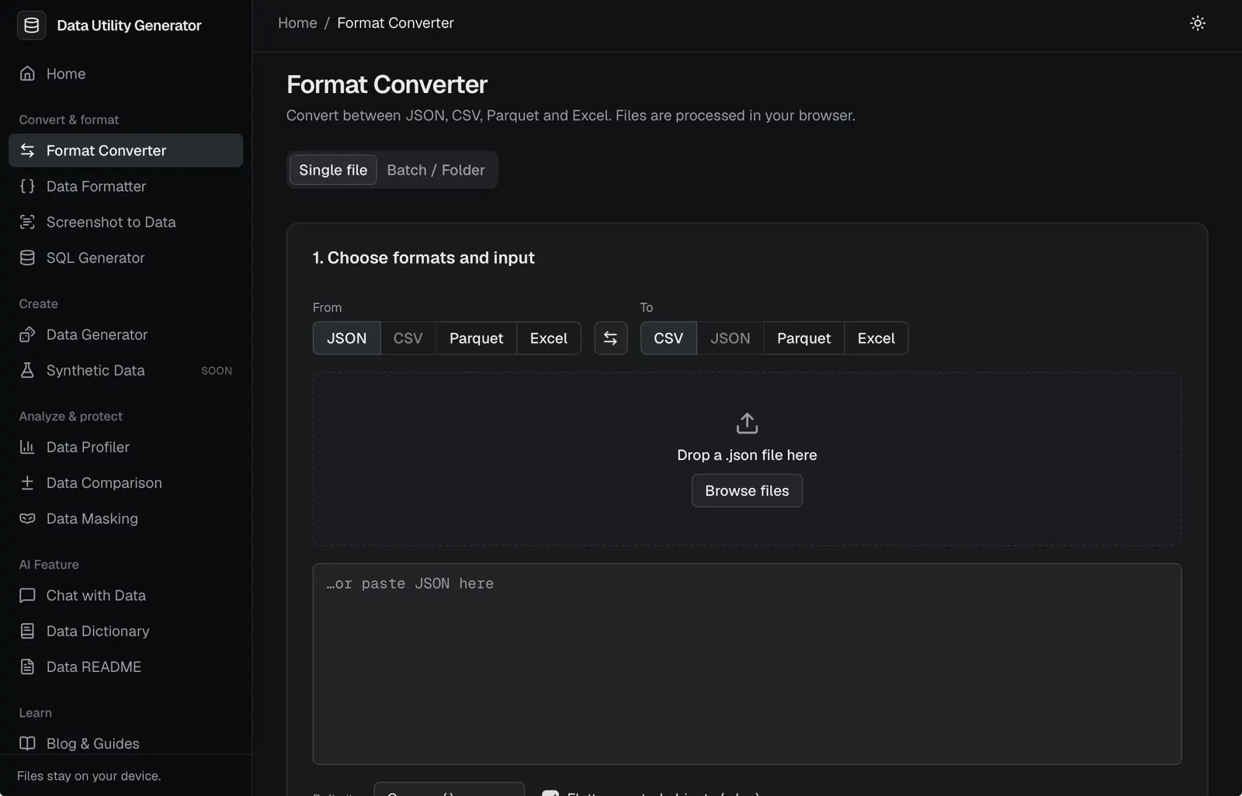Screen dimensions: 1242x796
Task: Select CSV as the From format
Action: pos(408,338)
